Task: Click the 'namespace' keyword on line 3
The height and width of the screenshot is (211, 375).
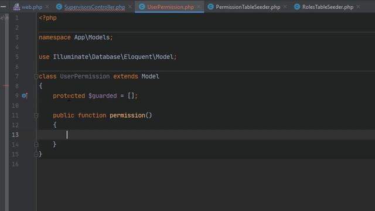Action: (54, 38)
